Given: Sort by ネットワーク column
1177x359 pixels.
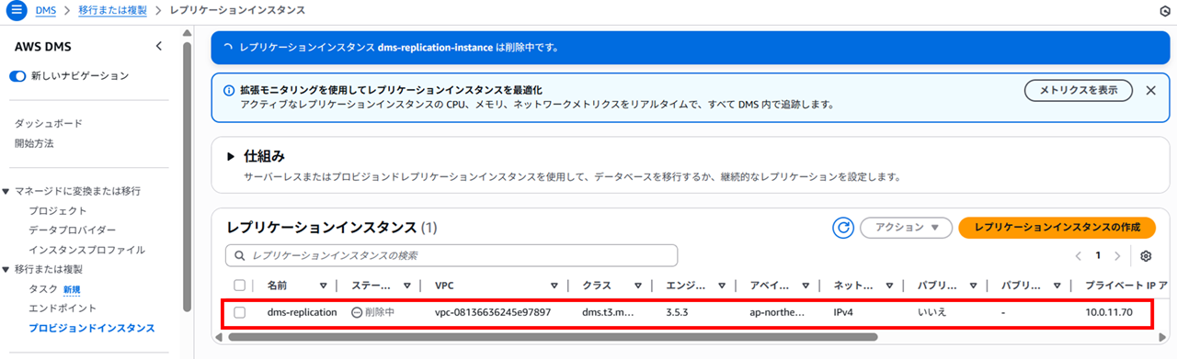Looking at the screenshot, I should [889, 286].
